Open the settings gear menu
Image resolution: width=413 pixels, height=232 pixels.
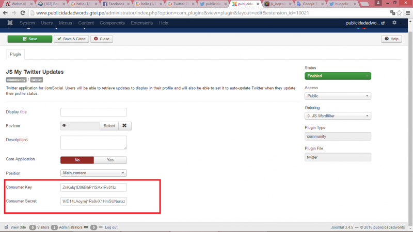[394, 23]
